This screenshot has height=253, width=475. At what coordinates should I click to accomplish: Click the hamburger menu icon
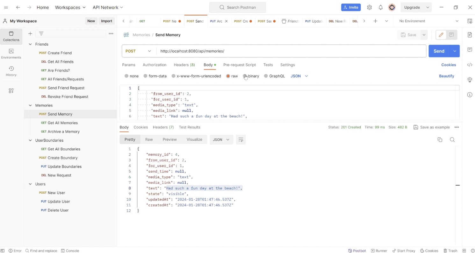coord(6,7)
